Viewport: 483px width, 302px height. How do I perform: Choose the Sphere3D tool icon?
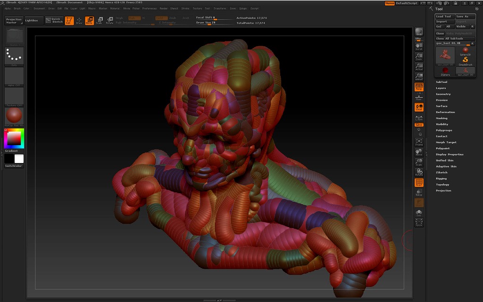pyautogui.click(x=466, y=51)
